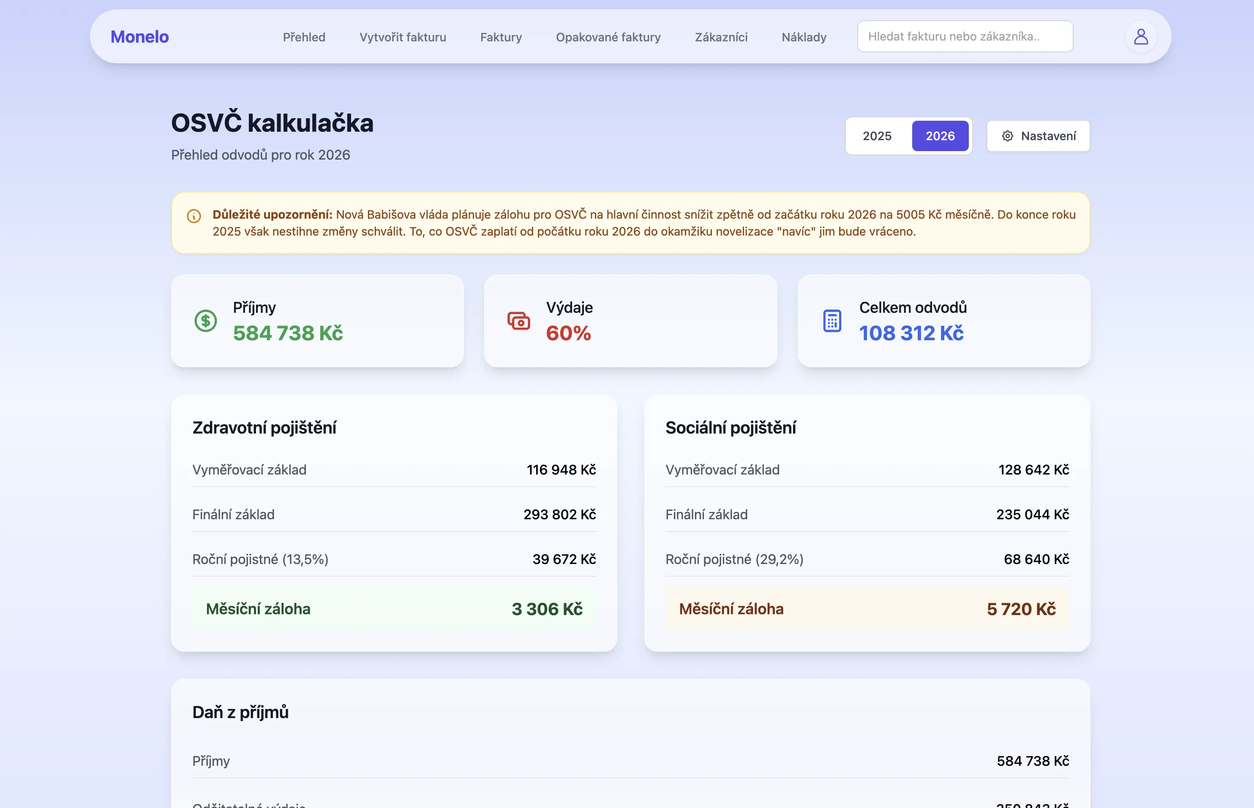Open Vytvořit fakturu page
The height and width of the screenshot is (808, 1254).
403,37
